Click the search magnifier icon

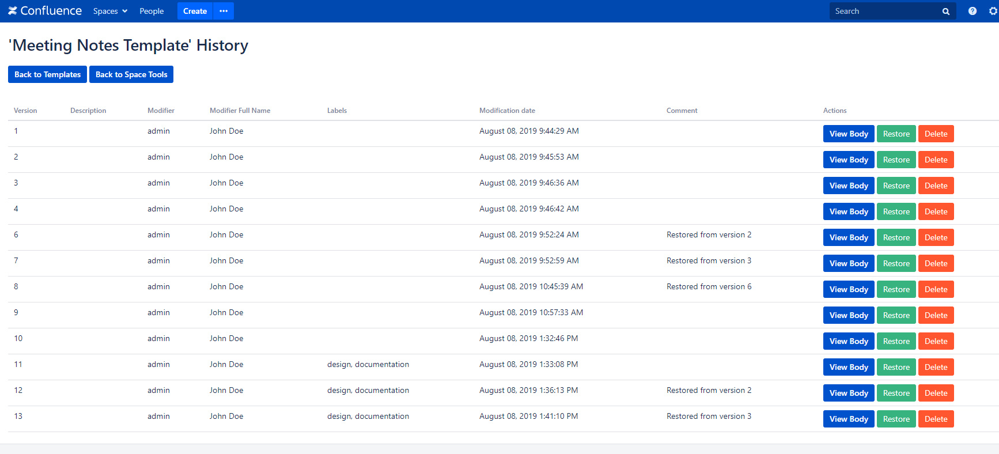pyautogui.click(x=945, y=12)
